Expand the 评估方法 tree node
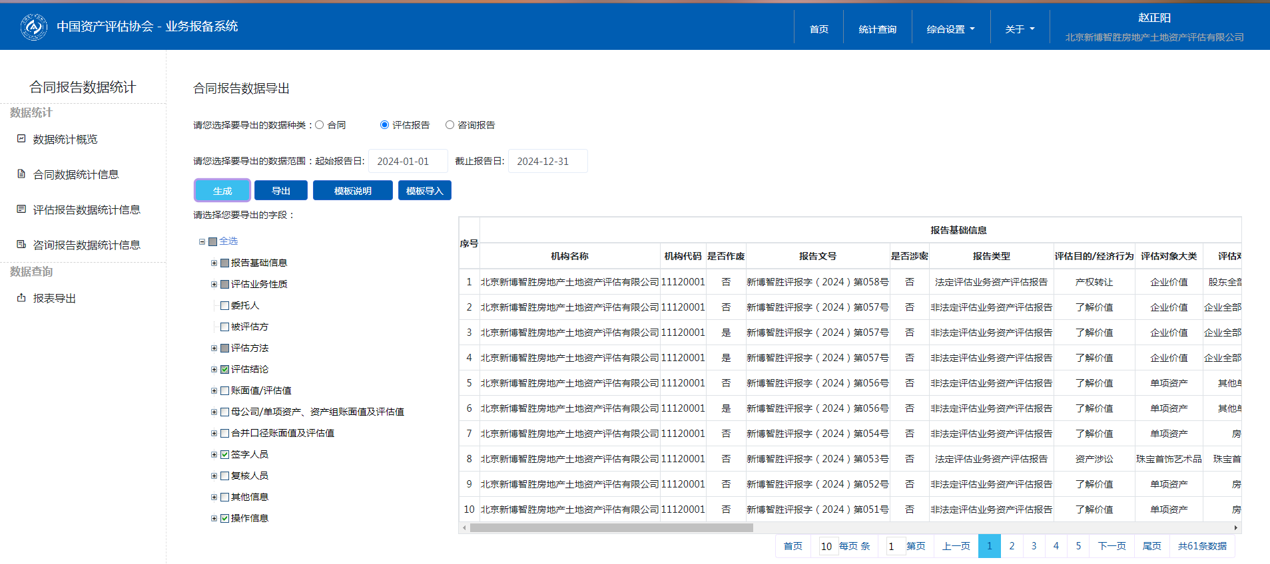This screenshot has width=1270, height=564. coord(214,349)
